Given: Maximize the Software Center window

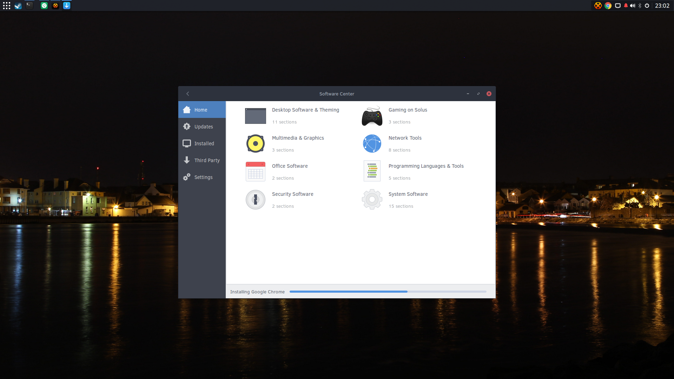Looking at the screenshot, I should 478,94.
